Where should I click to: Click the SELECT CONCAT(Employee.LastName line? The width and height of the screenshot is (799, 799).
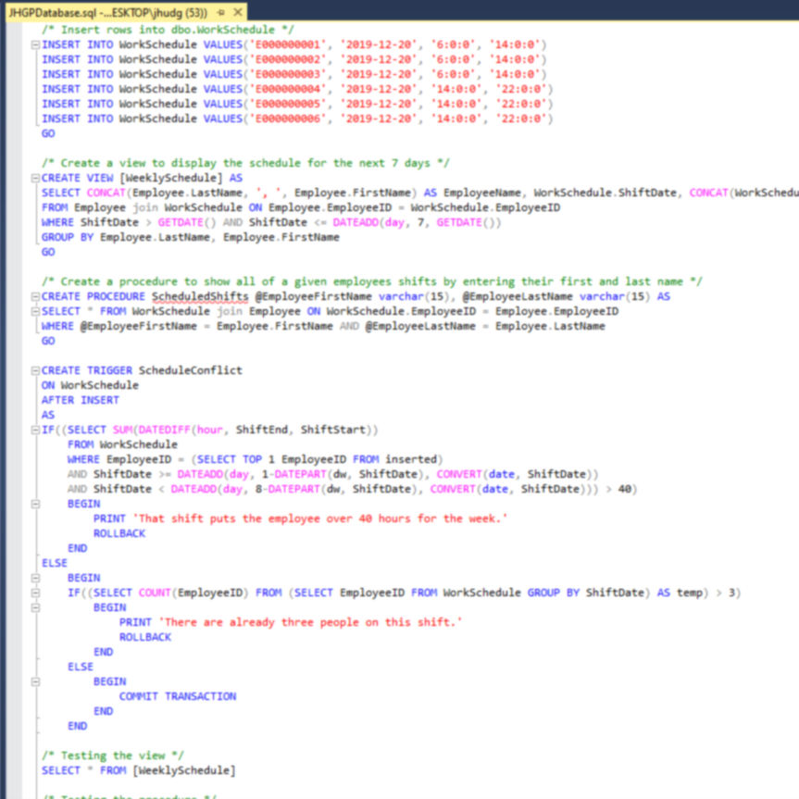420,193
